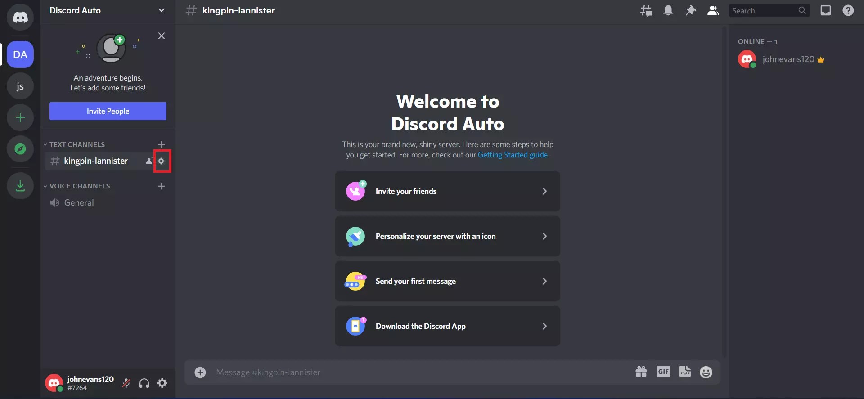This screenshot has height=399, width=864.
Task: Click the Invite People button
Action: [108, 111]
